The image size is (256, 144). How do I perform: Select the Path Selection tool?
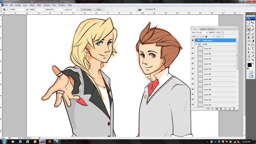(249, 52)
